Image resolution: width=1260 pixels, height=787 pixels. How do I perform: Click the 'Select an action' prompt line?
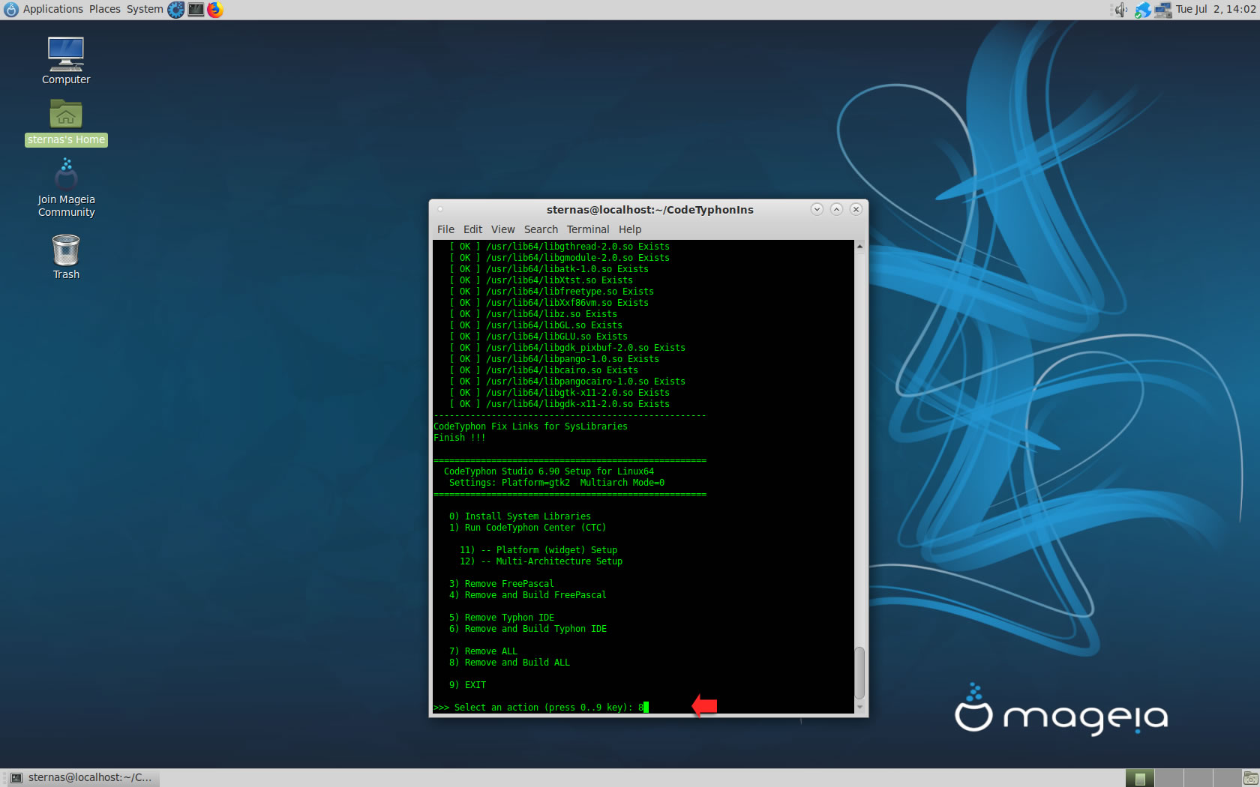click(x=541, y=708)
